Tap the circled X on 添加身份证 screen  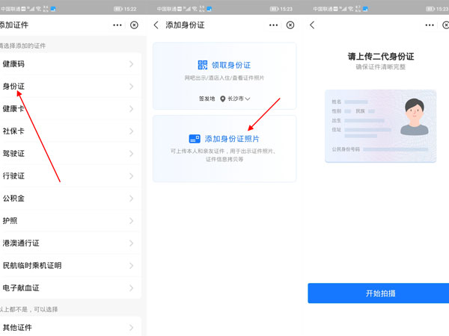[290, 25]
